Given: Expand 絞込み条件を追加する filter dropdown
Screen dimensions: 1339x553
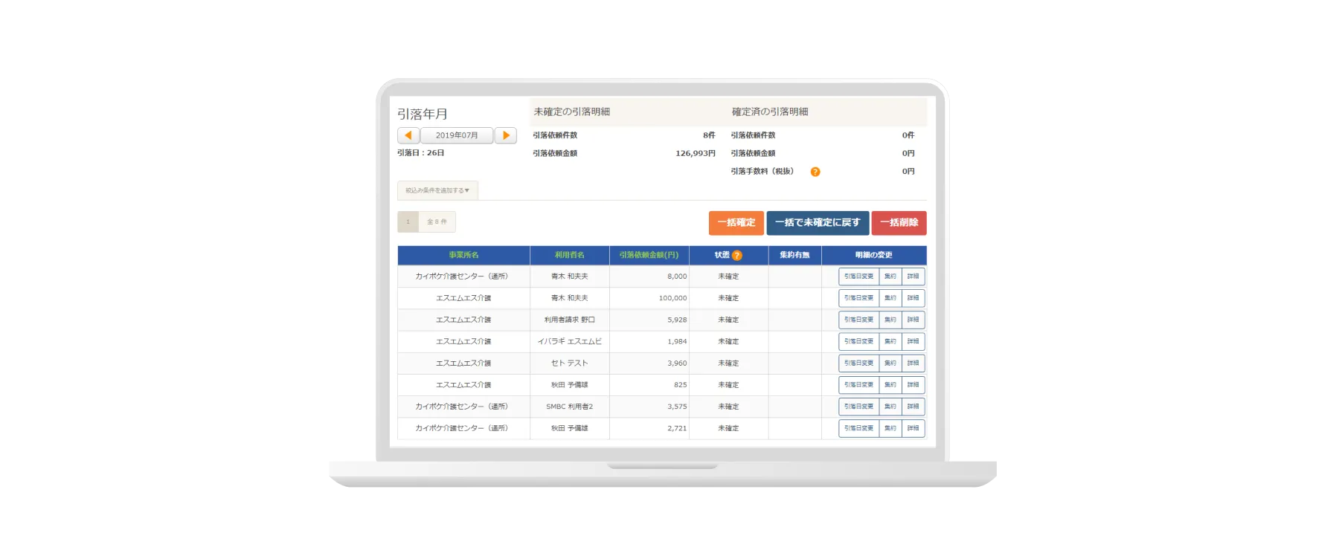Looking at the screenshot, I should click(x=437, y=190).
